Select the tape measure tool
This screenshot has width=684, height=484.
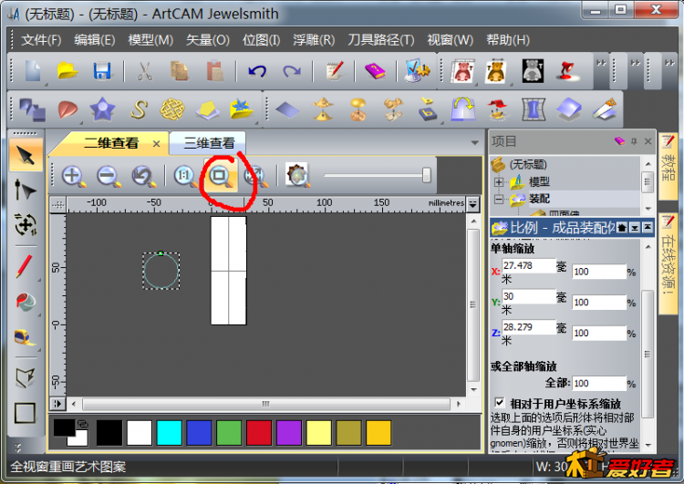pyautogui.click(x=25, y=336)
